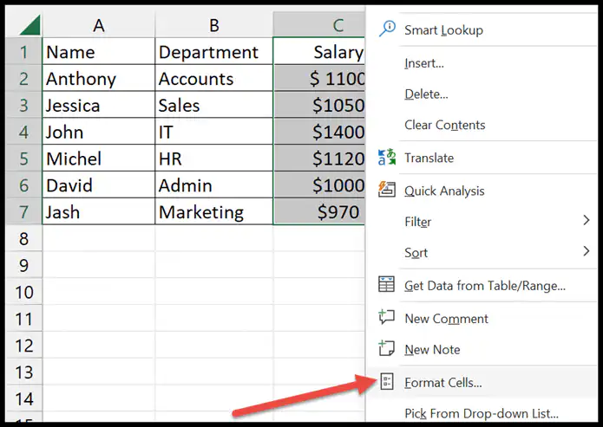Click the Translate icon in context menu

click(387, 157)
